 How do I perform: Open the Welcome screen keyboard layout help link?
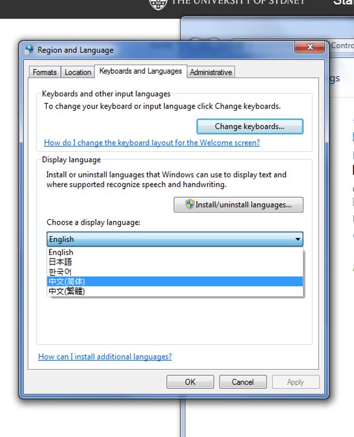[152, 143]
